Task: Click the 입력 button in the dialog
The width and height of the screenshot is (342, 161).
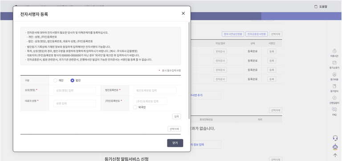Action: click(176, 117)
